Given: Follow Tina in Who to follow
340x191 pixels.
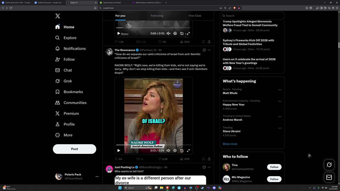Looking at the screenshot, I should point(274,167).
